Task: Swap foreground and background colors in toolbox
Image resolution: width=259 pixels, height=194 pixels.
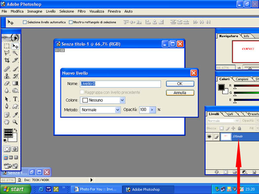Action: 16,130
